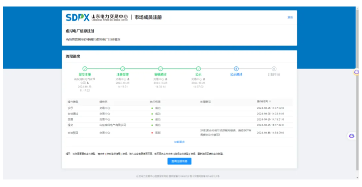
Task: Click the 操作类型 column header
Action: [x=73, y=102]
